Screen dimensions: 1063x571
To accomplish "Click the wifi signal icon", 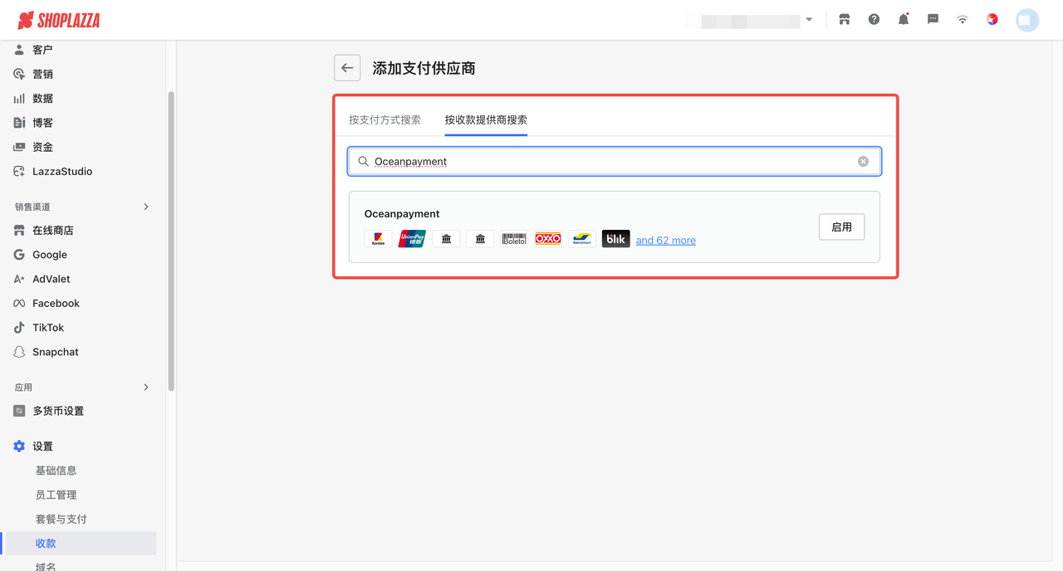I will pos(963,19).
